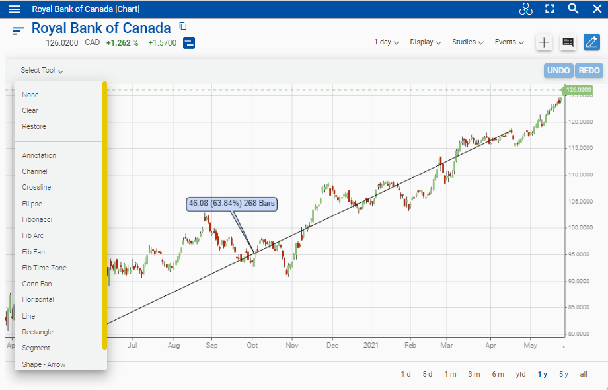Expand the 1 day interval dropdown

click(x=386, y=42)
